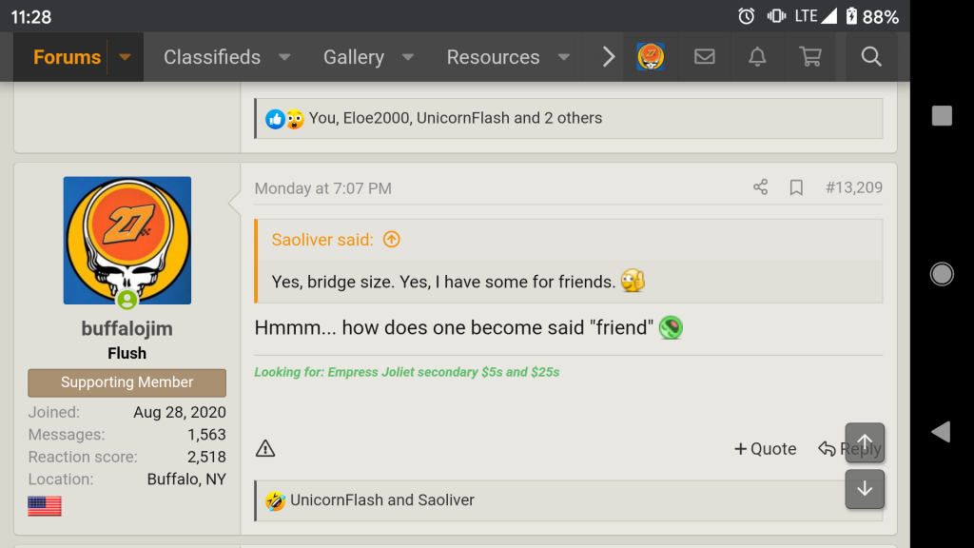Image resolution: width=974 pixels, height=548 pixels.
Task: View reactions by You, Eloe2000, UnicornFlash
Action: pyautogui.click(x=456, y=118)
